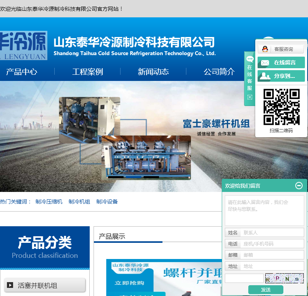Select the first banner slide indicator

[x=116, y=177]
